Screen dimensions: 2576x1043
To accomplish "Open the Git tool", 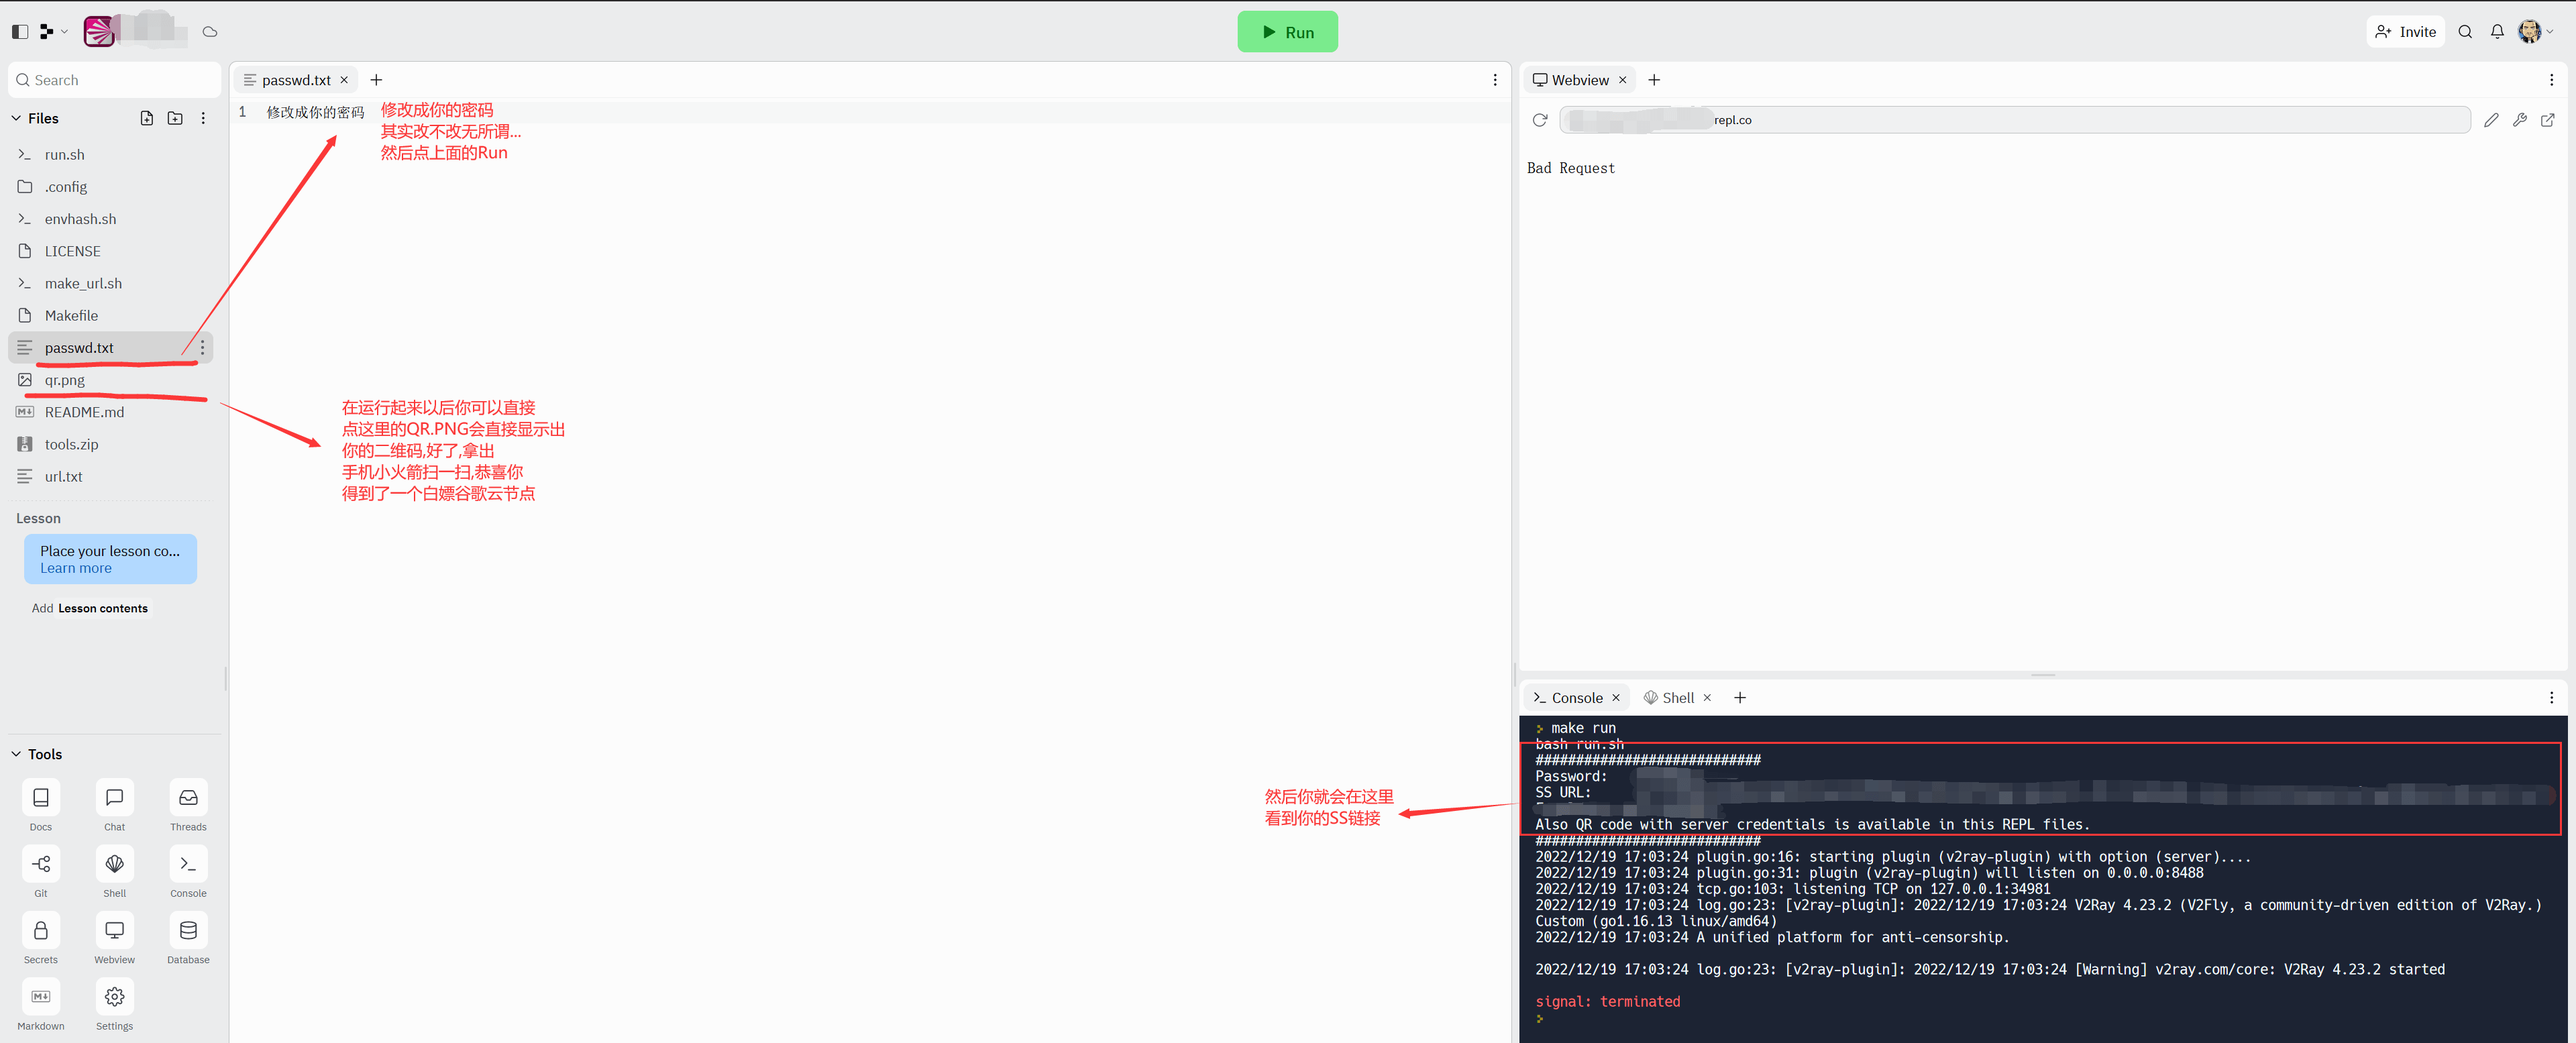I will pyautogui.click(x=41, y=864).
